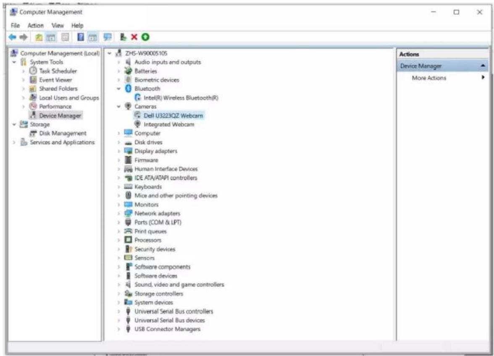The width and height of the screenshot is (494, 356).
Task: Click the Integrated Webcam device icon
Action: [137, 124]
